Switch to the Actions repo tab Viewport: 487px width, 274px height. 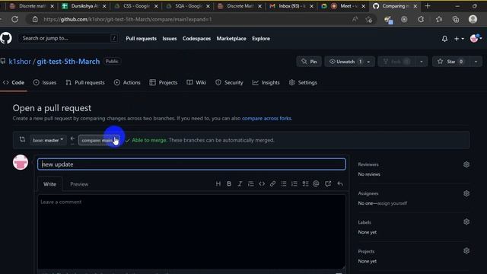click(127, 83)
